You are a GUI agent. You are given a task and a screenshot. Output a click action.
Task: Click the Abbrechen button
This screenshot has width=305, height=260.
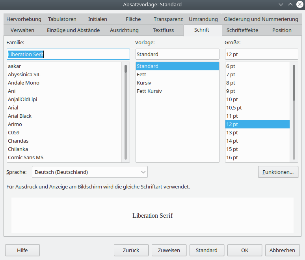pos(282,250)
